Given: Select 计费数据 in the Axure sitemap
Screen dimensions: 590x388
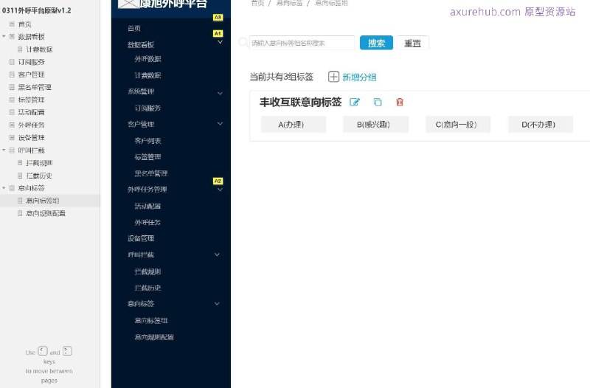Looking at the screenshot, I should [x=39, y=49].
